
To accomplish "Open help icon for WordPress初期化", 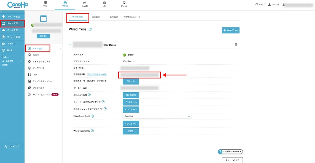I will tap(92, 131).
